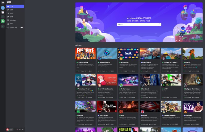
Task: Select the Gaming category with controller icon
Action: tap(12, 10)
